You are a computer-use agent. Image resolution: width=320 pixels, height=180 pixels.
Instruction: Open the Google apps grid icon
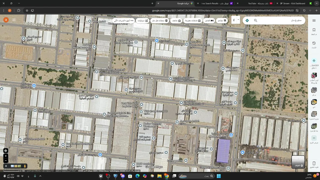14,20
